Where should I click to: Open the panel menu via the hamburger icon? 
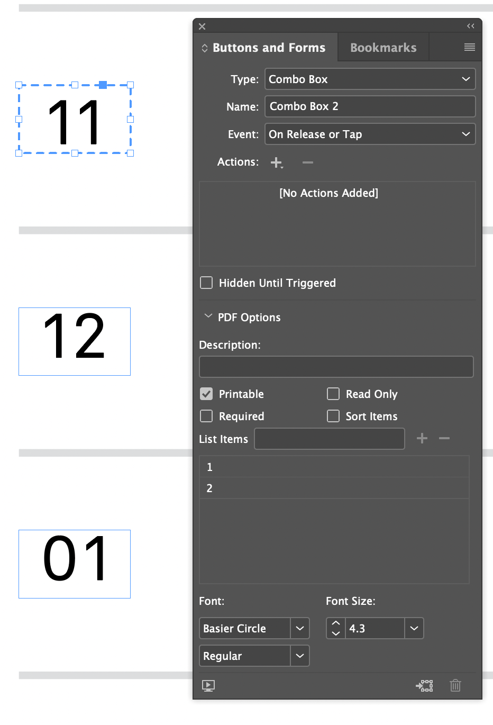(470, 47)
